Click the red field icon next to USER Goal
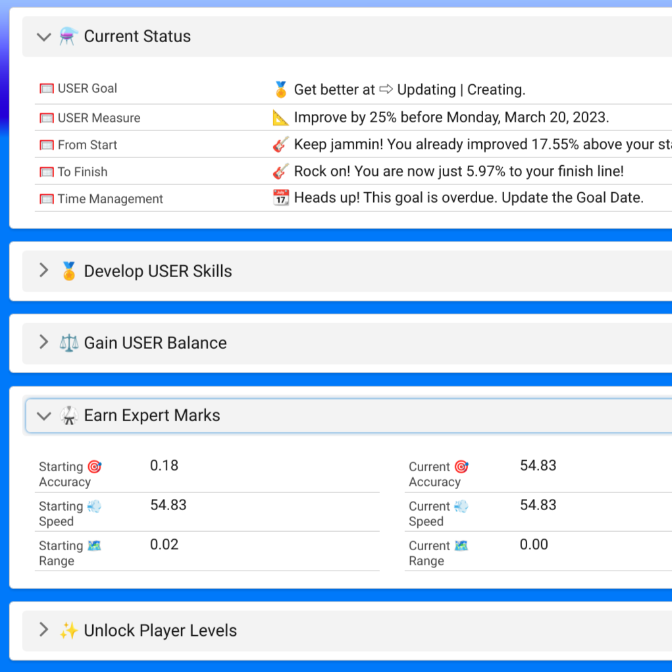The height and width of the screenshot is (672, 672). (x=47, y=89)
